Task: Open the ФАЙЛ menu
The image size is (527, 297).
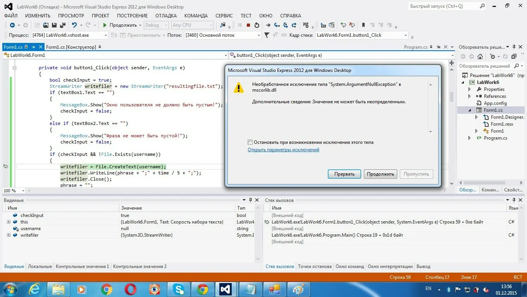Action: pos(11,16)
